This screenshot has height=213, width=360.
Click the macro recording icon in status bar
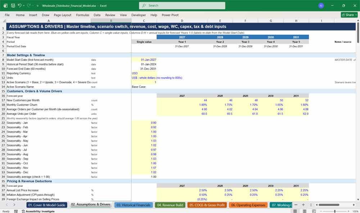pos(16,211)
